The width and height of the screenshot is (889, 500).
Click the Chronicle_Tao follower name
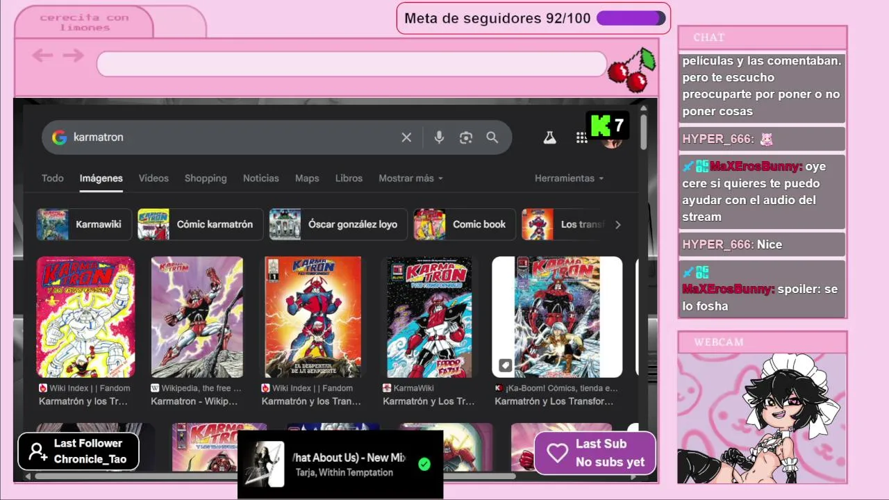coord(90,459)
